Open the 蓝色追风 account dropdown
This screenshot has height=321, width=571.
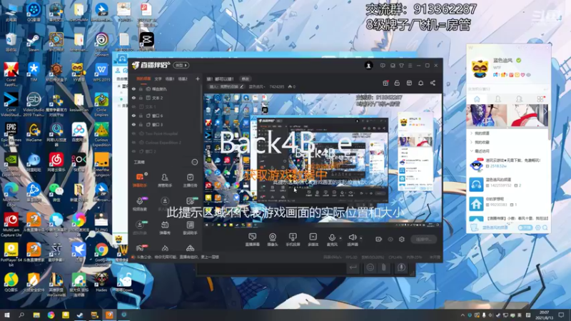tap(257, 86)
